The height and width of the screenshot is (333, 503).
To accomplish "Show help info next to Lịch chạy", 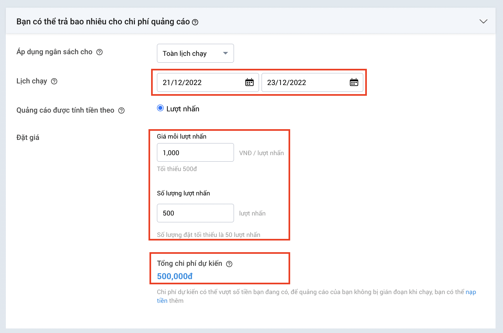I will tap(54, 81).
